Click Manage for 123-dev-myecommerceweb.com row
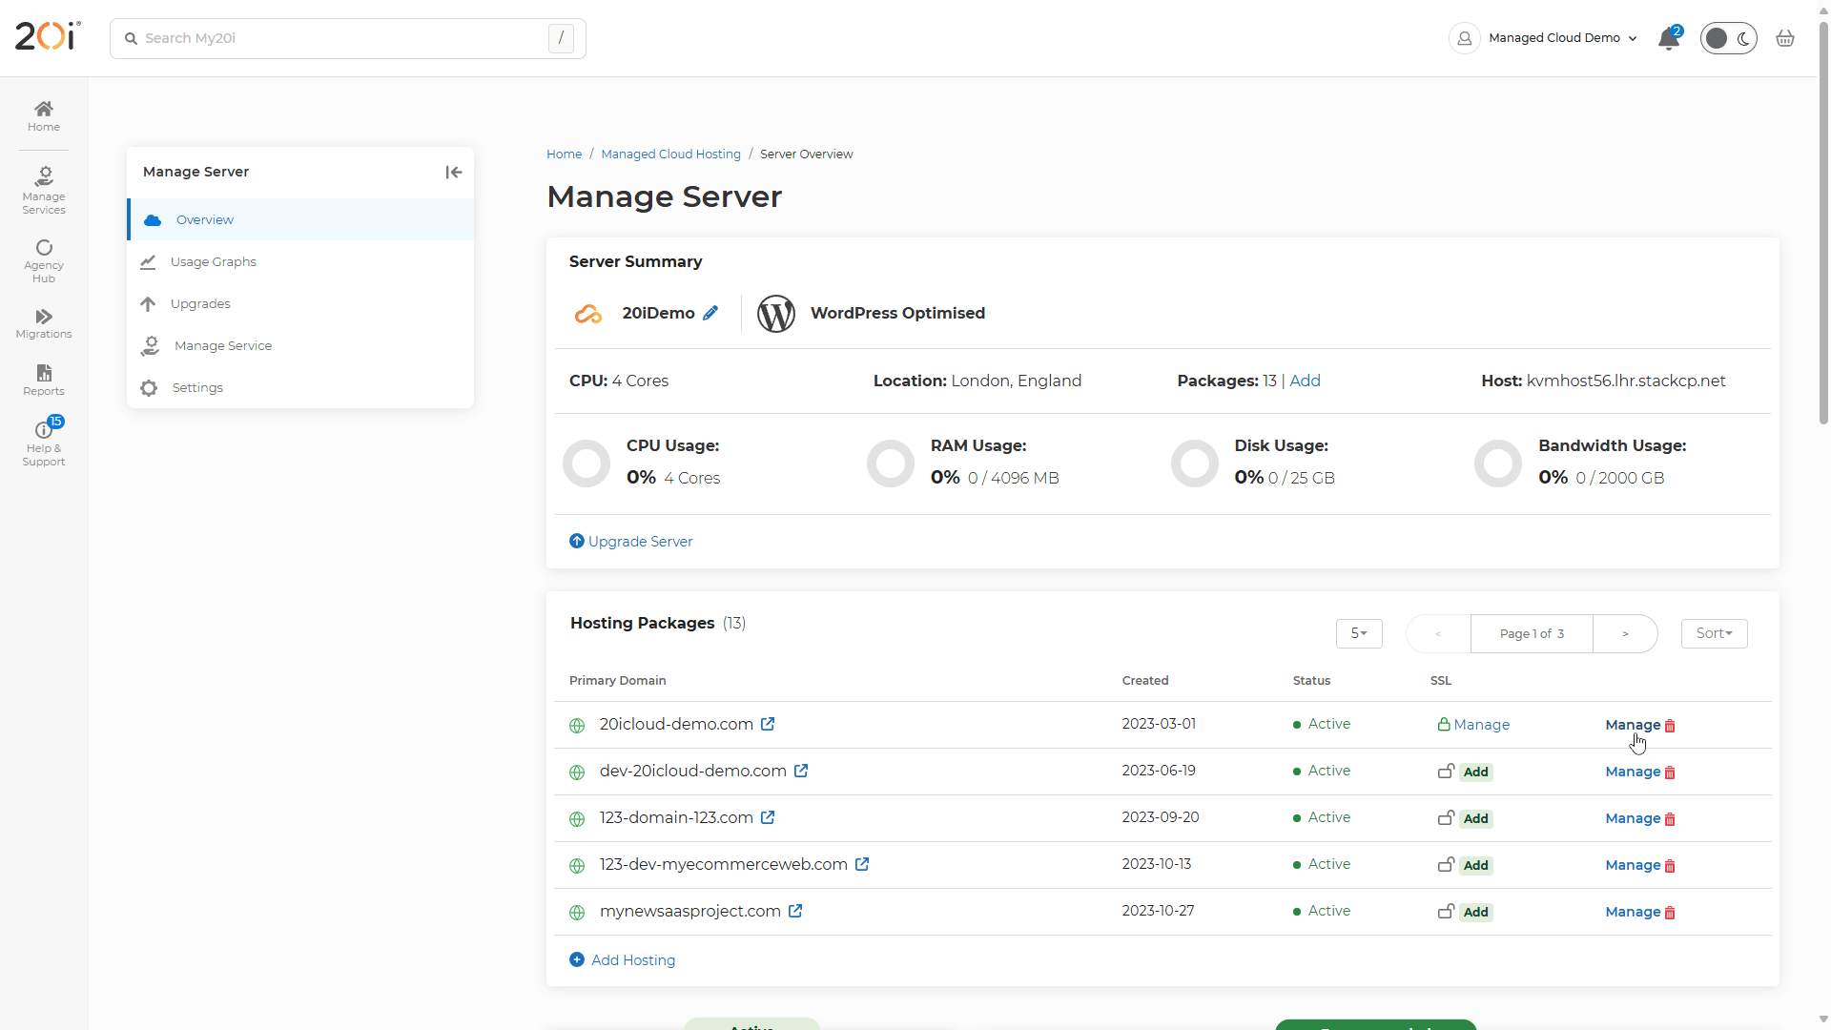The width and height of the screenshot is (1831, 1030). 1633,865
